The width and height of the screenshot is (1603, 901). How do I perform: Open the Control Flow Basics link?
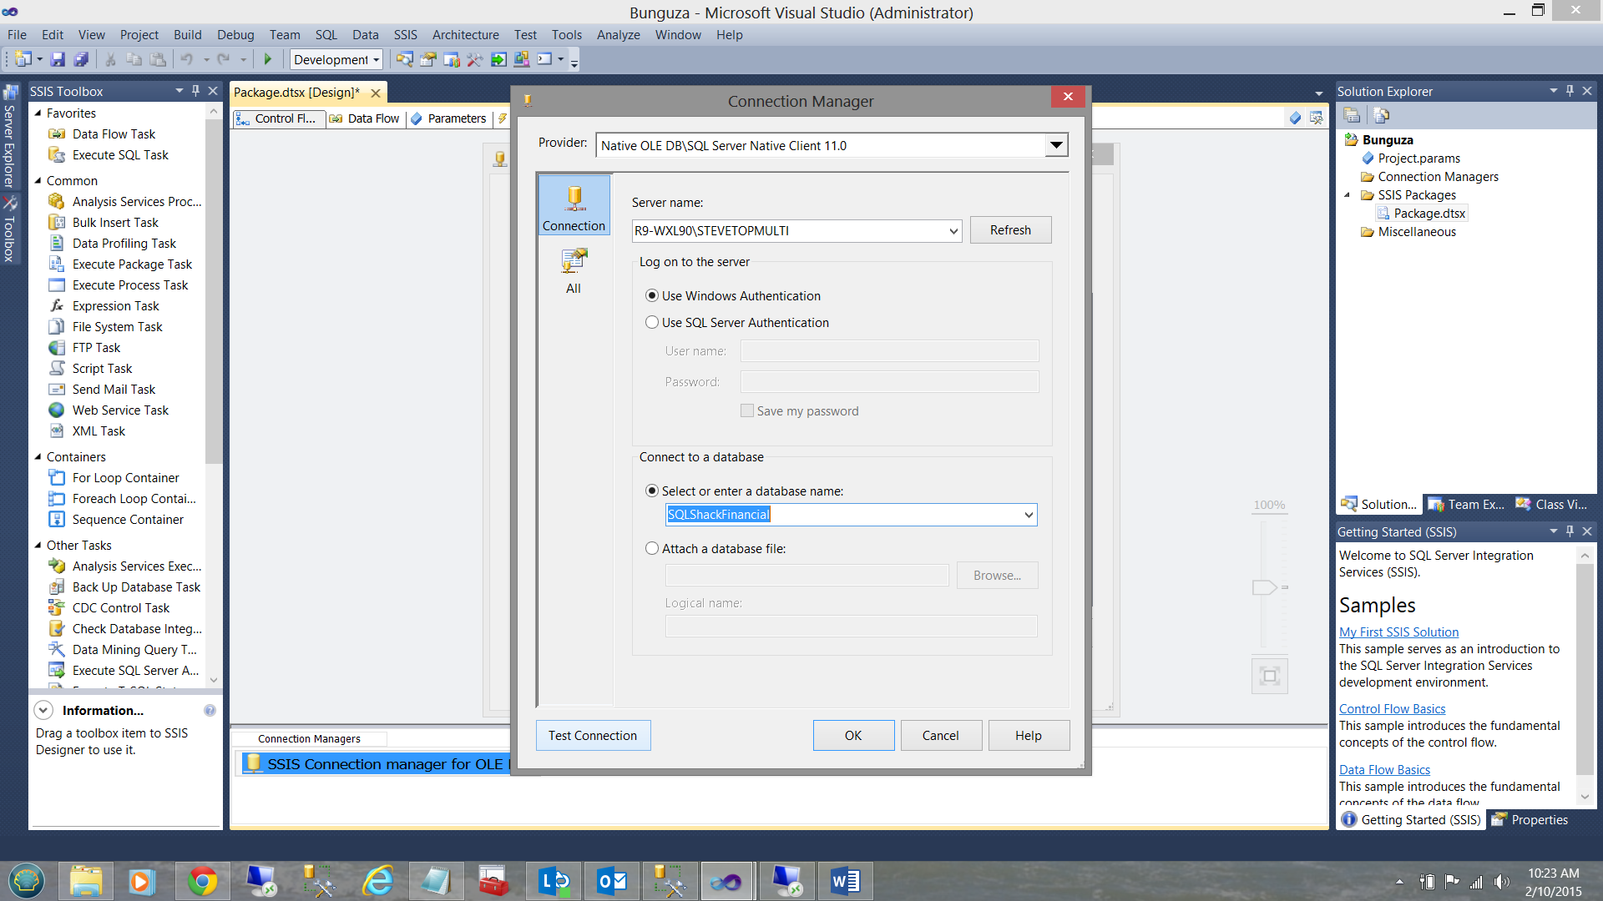point(1392,709)
